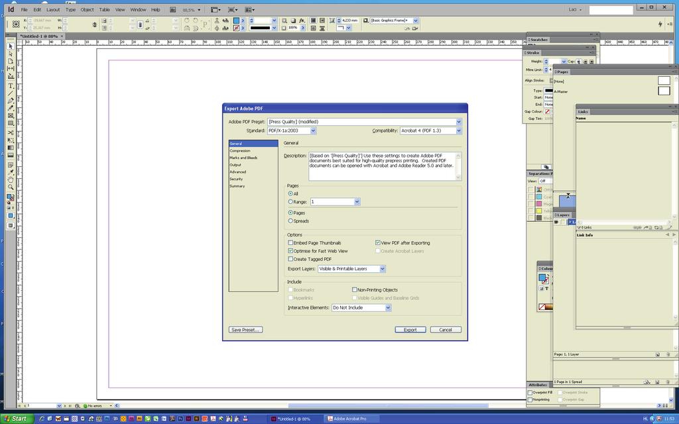679x424 pixels.
Task: Select the Gradient Feather tool
Action: click(x=11, y=155)
